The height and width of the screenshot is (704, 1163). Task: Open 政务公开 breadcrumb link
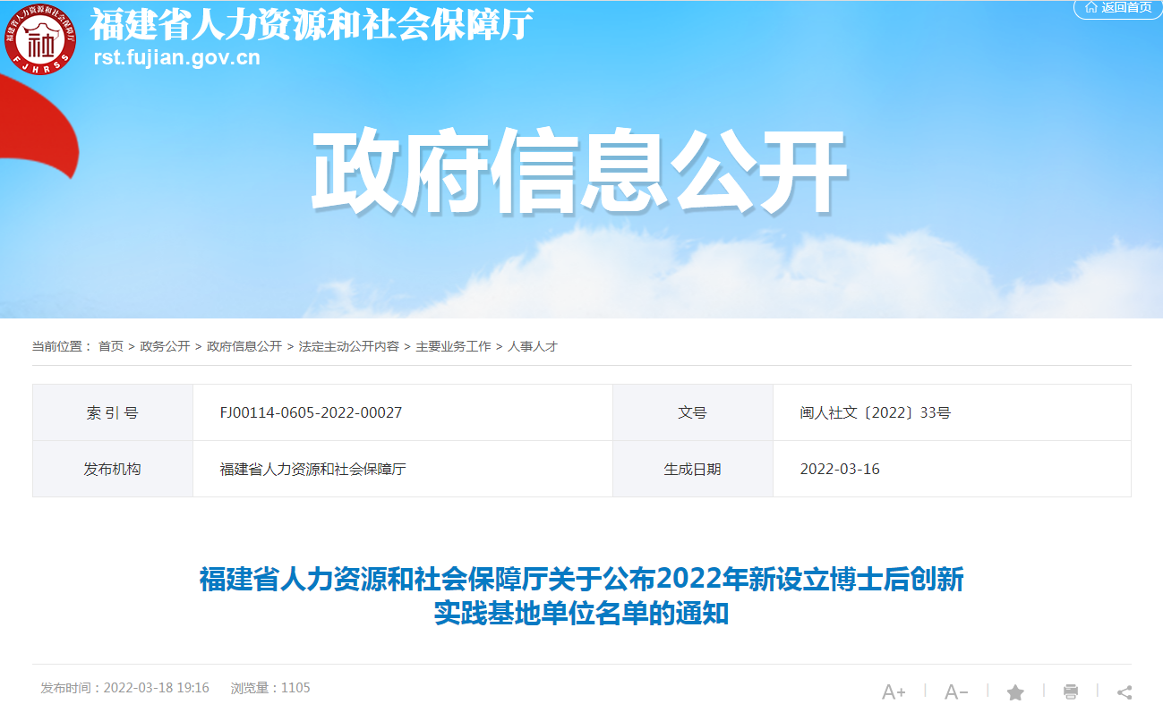pos(165,346)
